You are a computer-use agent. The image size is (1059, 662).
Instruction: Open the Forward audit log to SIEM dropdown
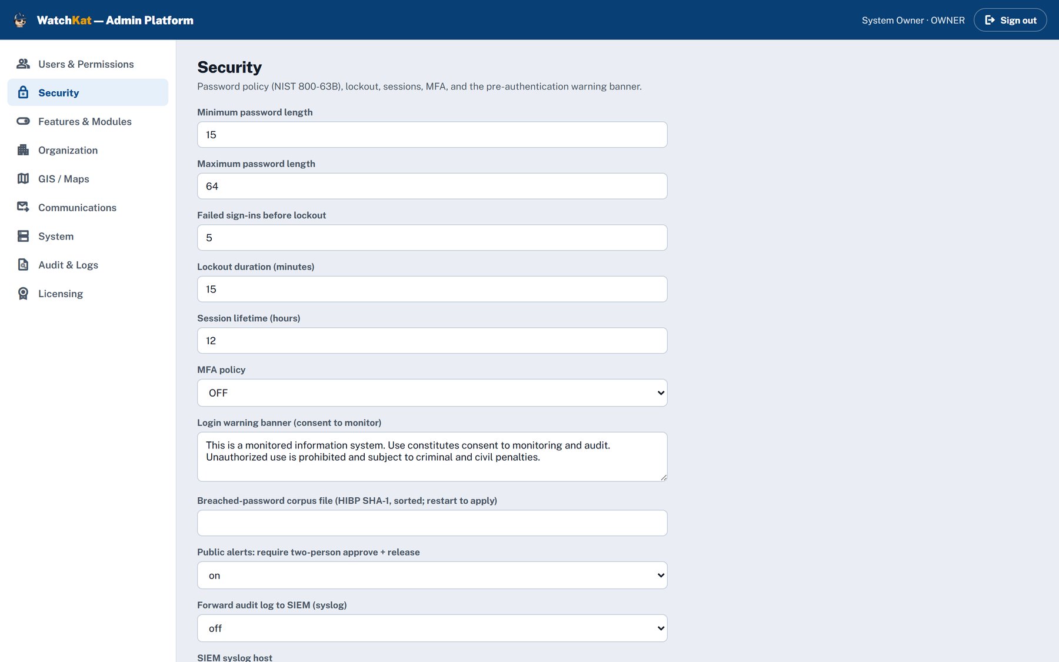point(432,628)
